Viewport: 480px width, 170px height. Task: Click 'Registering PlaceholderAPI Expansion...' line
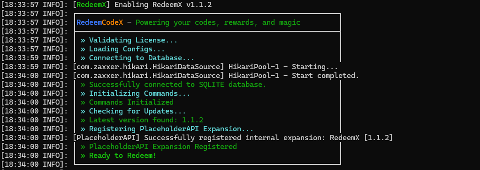[x=167, y=129]
